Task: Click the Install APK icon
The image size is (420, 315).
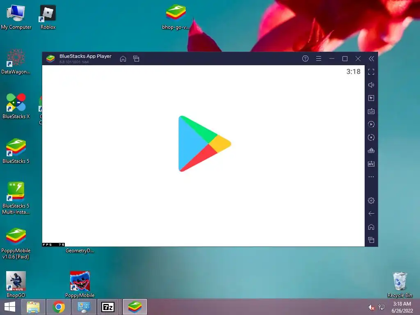Action: (x=371, y=164)
